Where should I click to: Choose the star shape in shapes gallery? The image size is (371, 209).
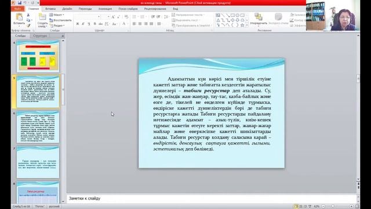tap(242, 25)
